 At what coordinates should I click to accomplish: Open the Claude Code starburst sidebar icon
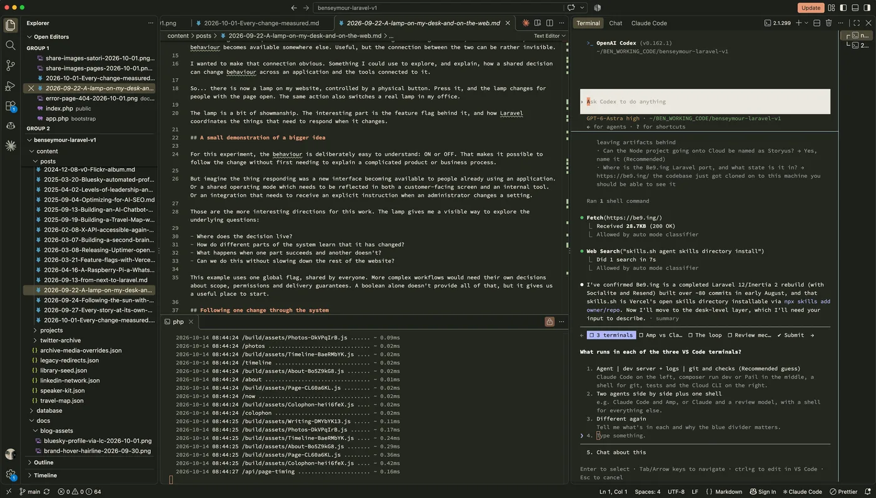pyautogui.click(x=10, y=146)
